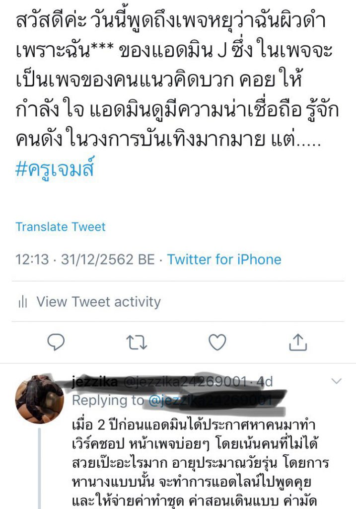356x509 pixels.
Task: Tap the reply speech bubble icon
Action: pyautogui.click(x=56, y=342)
